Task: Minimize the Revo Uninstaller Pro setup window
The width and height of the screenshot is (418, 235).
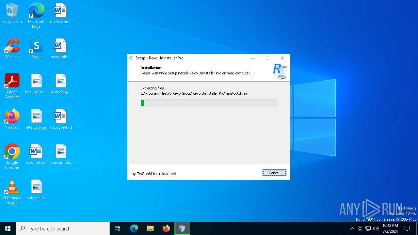Action: (252, 58)
